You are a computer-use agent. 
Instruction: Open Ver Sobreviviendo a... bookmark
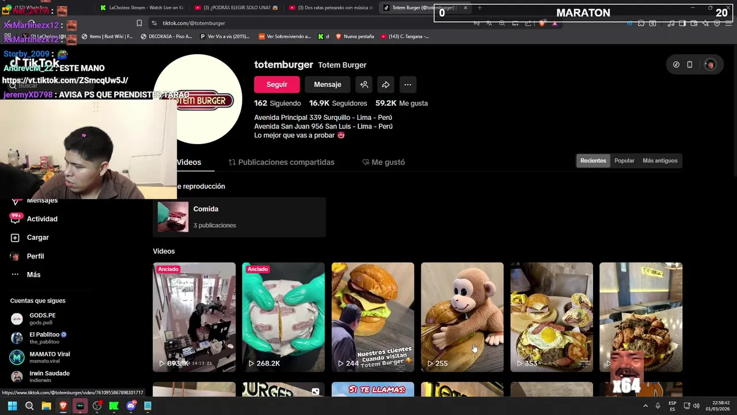click(284, 36)
